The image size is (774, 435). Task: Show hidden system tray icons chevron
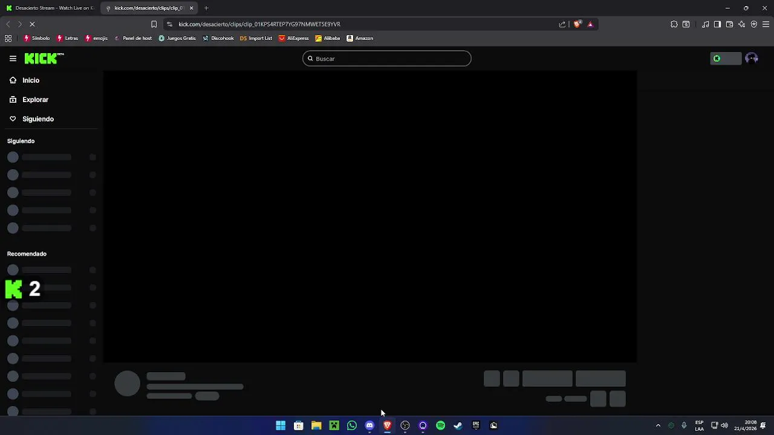pos(658,425)
